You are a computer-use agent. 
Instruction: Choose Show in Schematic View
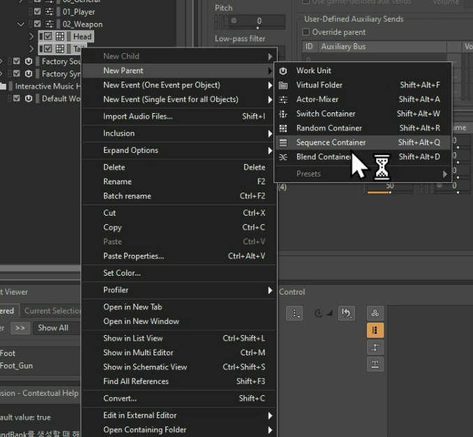coord(179,367)
